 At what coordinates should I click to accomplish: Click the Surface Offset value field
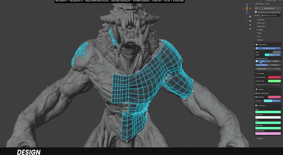pos(268,69)
